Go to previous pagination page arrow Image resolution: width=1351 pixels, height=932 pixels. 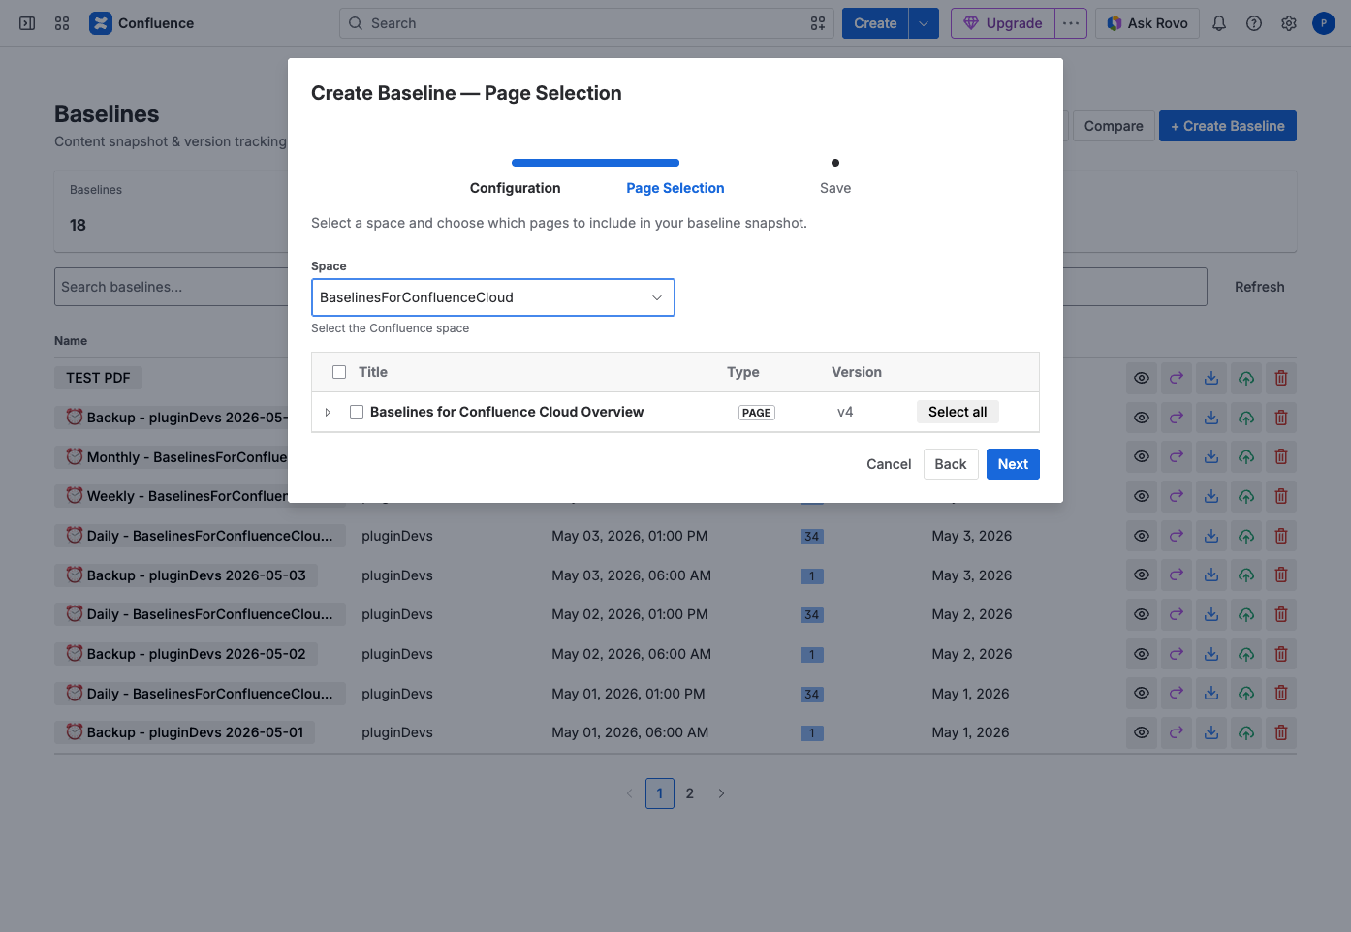[x=629, y=793]
